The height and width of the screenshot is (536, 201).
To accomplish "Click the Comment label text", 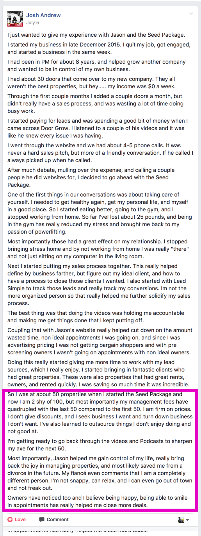I will tap(57, 520).
